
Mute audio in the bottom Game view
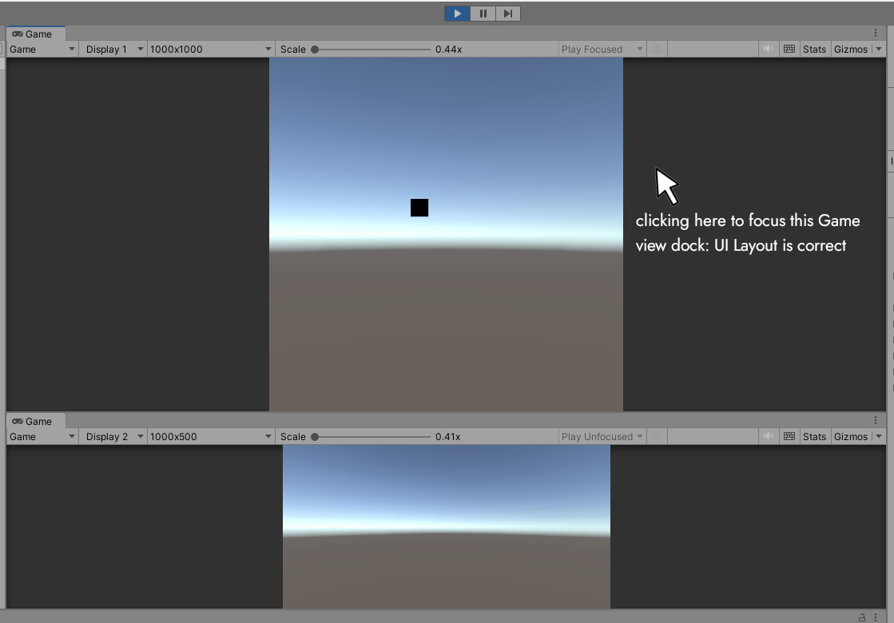[768, 436]
